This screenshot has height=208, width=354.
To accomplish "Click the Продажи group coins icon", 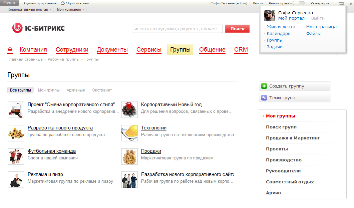I will (x=129, y=156).
